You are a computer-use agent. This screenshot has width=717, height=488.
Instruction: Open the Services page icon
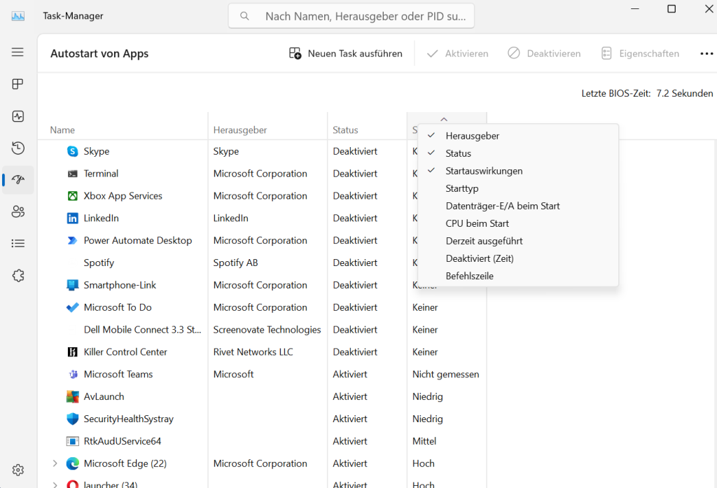coord(18,275)
